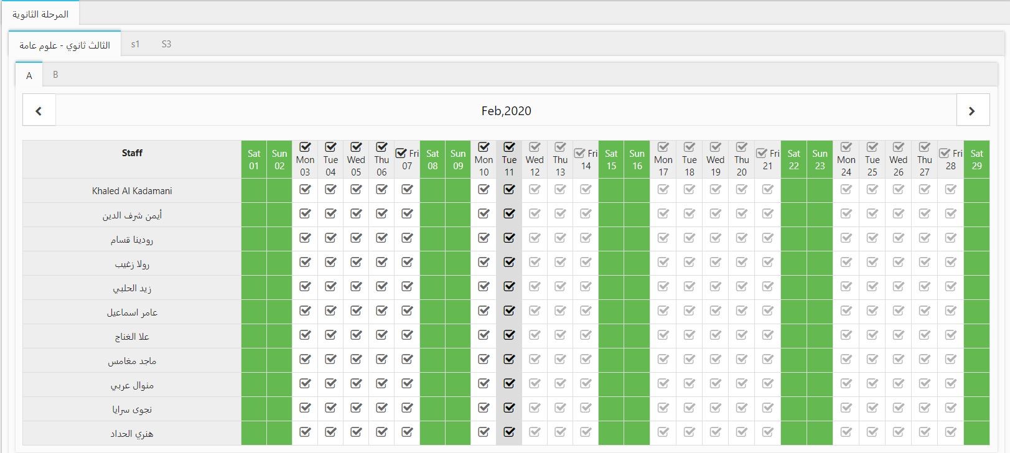Go to the previous month
1010x453 pixels.
pyautogui.click(x=39, y=110)
